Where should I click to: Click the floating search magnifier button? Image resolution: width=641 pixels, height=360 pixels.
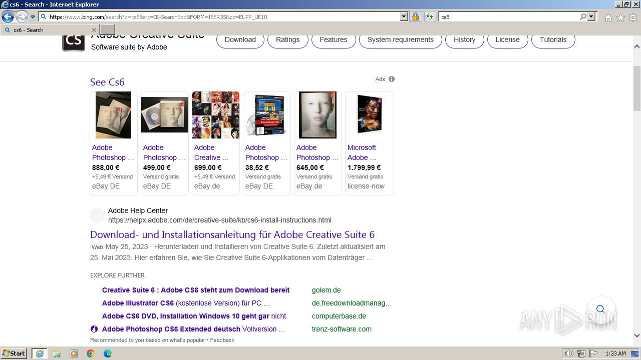(x=600, y=309)
